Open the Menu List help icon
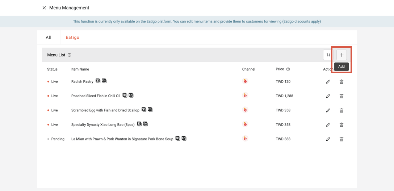Screen dimensions: 394x191 [70, 55]
